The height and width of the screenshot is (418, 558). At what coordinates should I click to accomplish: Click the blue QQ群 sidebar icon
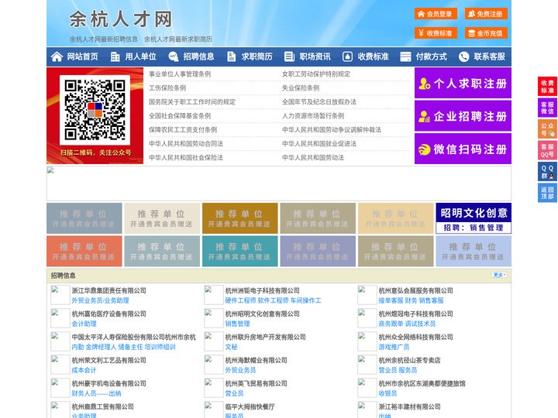pyautogui.click(x=547, y=172)
